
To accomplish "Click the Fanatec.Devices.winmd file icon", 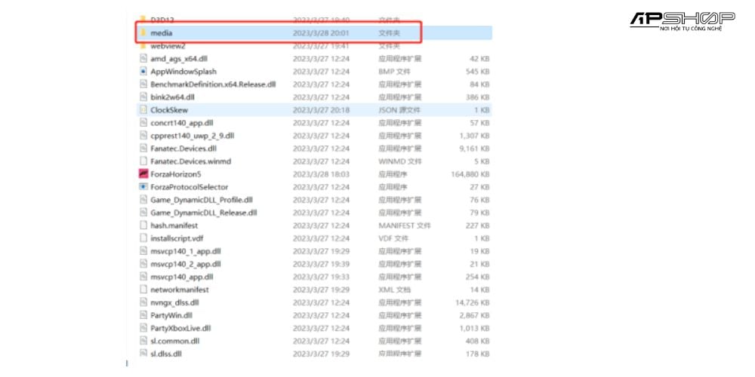I will click(143, 161).
